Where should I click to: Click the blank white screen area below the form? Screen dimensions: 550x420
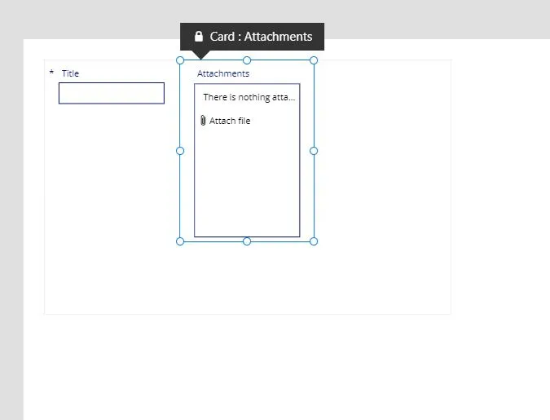click(244, 367)
